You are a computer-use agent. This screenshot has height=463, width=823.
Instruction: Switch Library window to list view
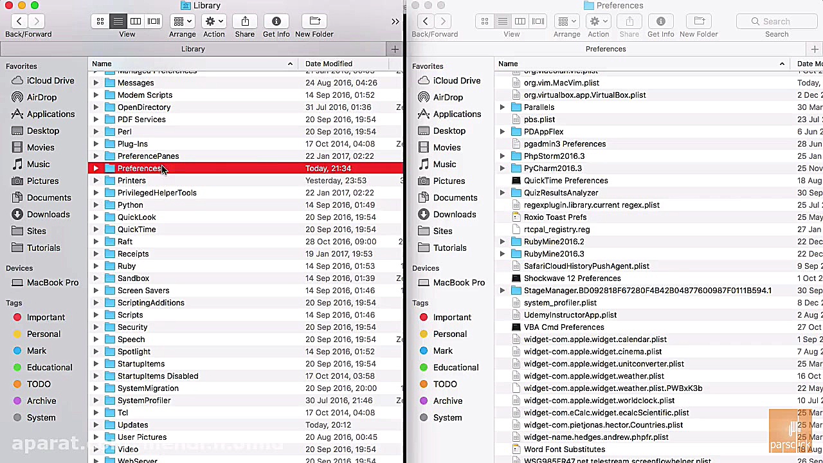(x=118, y=21)
